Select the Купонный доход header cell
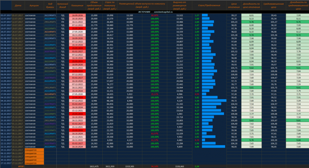 (x=63, y=6)
